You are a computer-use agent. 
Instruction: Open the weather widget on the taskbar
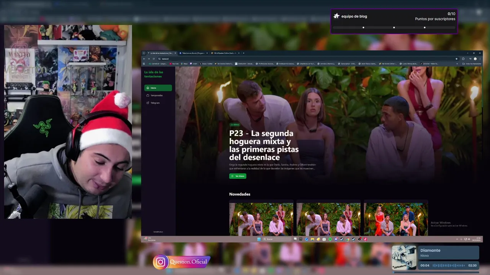(x=150, y=239)
